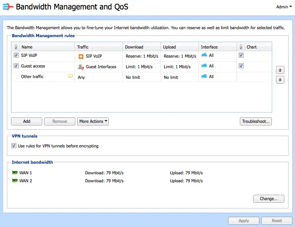Click the cloud icon in Other traffic row

[x=204, y=76]
